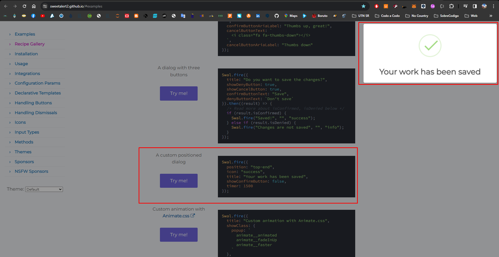The width and height of the screenshot is (499, 257).
Task: Open the GitHub bookmark icon
Action: coord(276,16)
